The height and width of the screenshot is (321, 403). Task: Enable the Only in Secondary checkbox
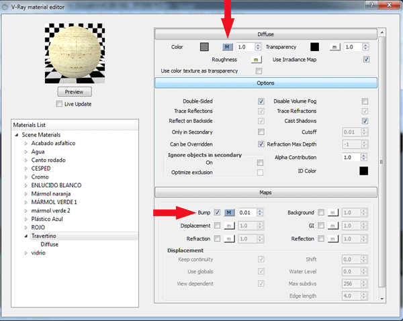(x=261, y=132)
